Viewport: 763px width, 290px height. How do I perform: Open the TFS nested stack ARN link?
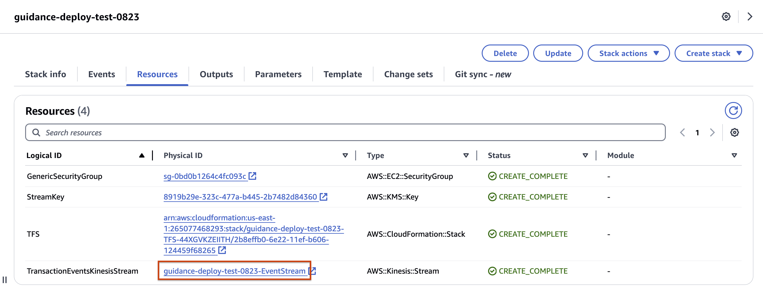(x=254, y=234)
